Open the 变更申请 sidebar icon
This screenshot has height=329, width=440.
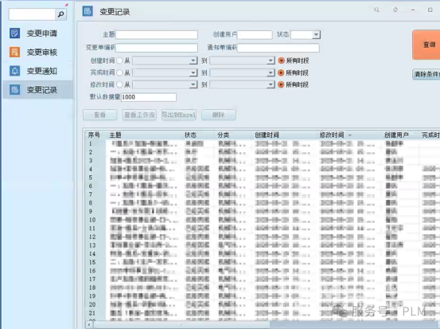(14, 33)
